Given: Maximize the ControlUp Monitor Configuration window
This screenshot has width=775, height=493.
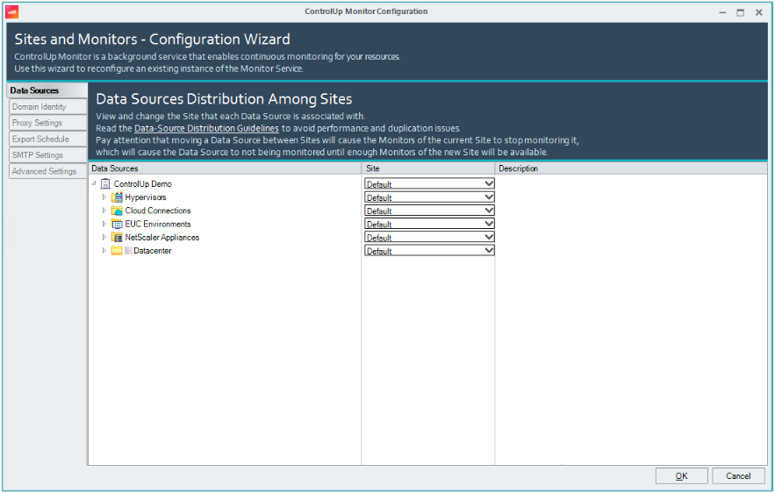Looking at the screenshot, I should click(740, 12).
